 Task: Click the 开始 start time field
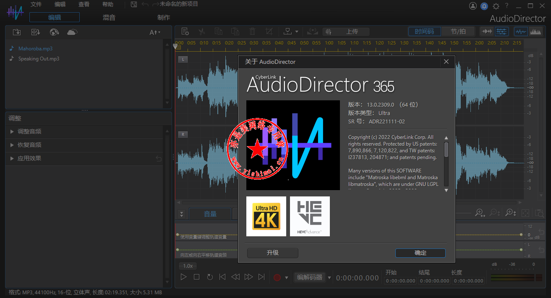click(x=400, y=281)
